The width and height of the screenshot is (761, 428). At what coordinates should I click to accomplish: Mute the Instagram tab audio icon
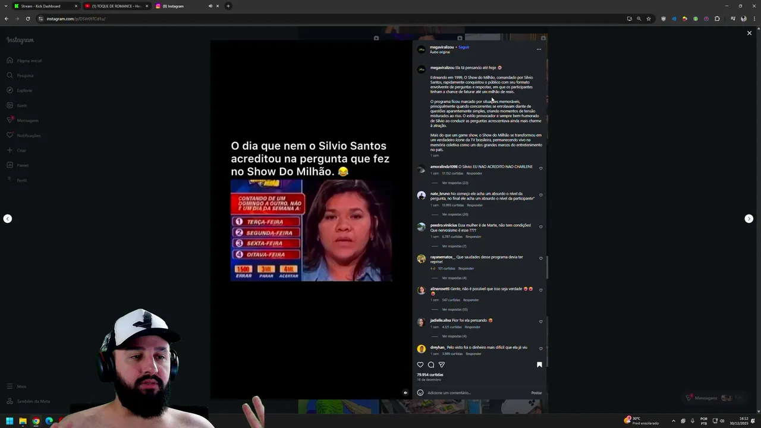click(210, 6)
